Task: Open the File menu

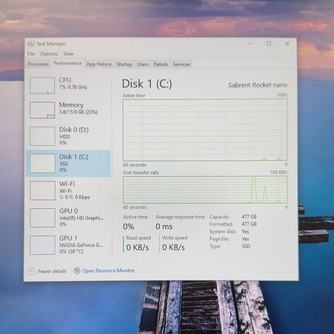Action: pyautogui.click(x=31, y=54)
